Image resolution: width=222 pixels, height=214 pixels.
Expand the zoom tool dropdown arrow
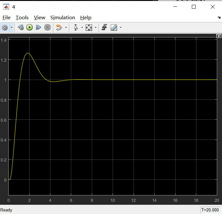(x=82, y=28)
